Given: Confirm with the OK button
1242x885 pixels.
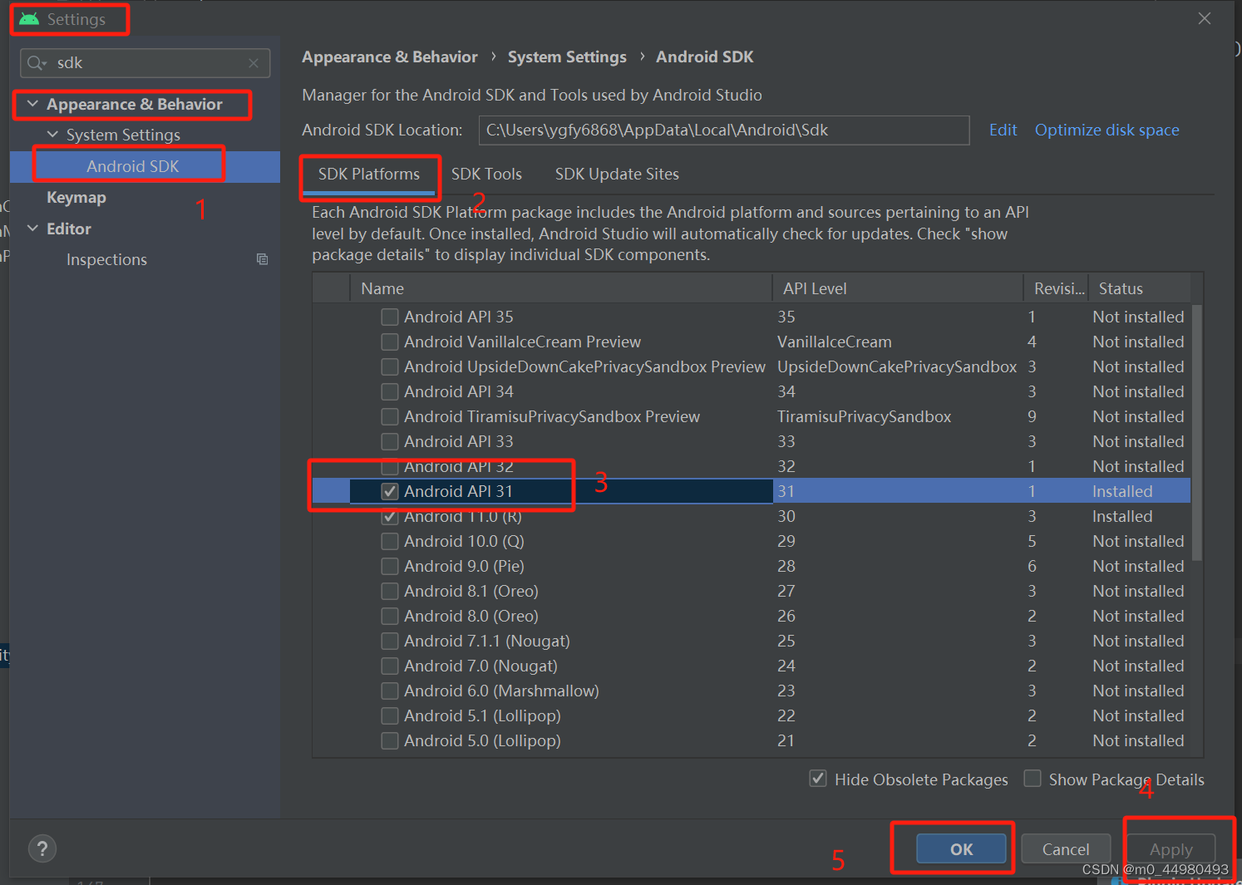Looking at the screenshot, I should point(961,849).
